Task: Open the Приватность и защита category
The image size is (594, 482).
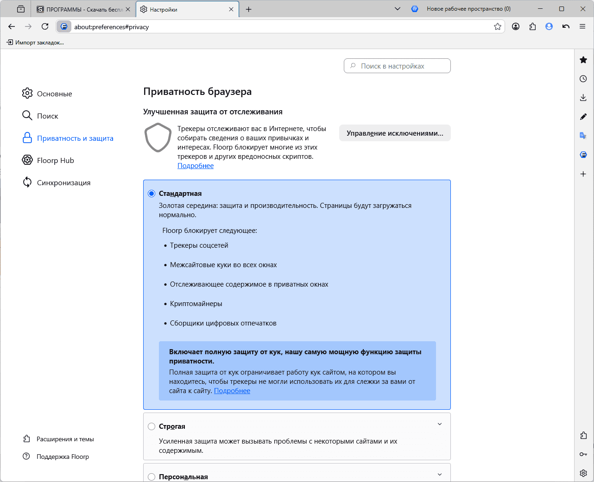Action: (68, 138)
